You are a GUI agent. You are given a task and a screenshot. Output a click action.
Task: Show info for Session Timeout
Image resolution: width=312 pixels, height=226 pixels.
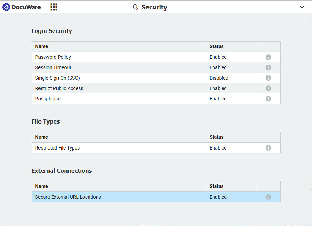268,67
